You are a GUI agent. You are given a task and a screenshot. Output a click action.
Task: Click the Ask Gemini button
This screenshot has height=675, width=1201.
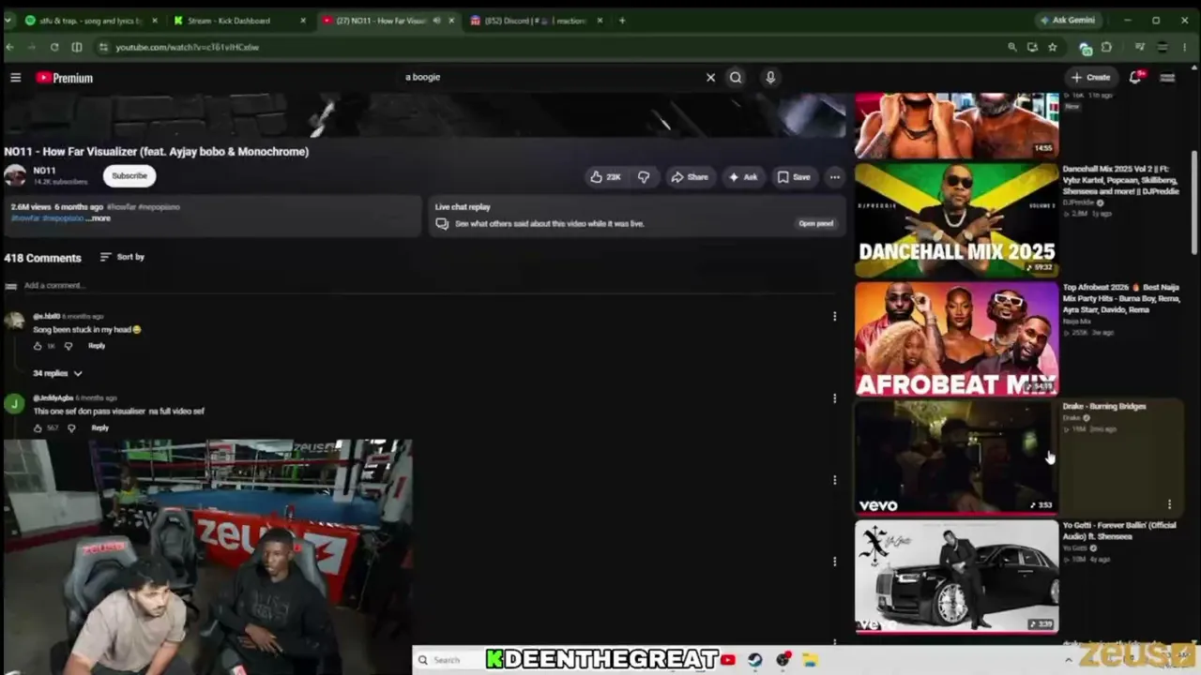coord(1068,21)
